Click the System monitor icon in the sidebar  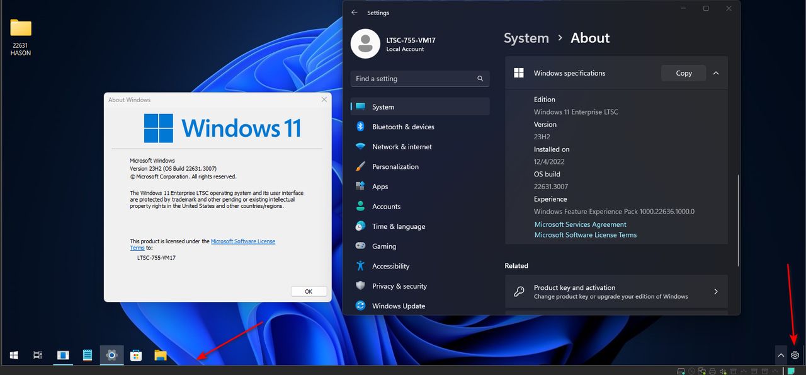click(360, 107)
